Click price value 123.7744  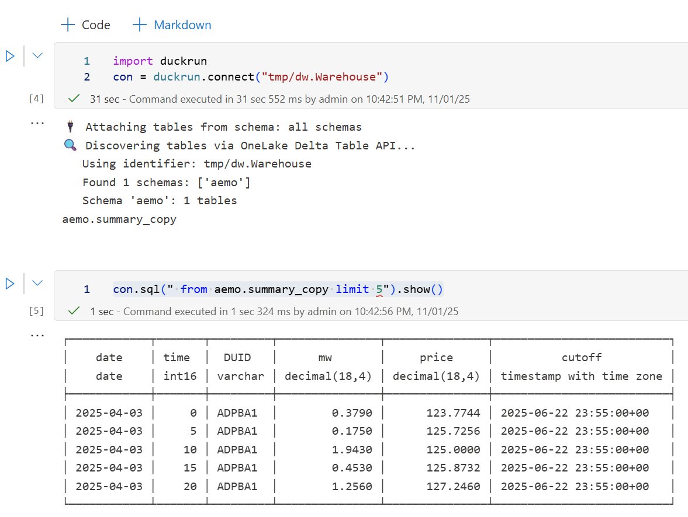click(453, 413)
